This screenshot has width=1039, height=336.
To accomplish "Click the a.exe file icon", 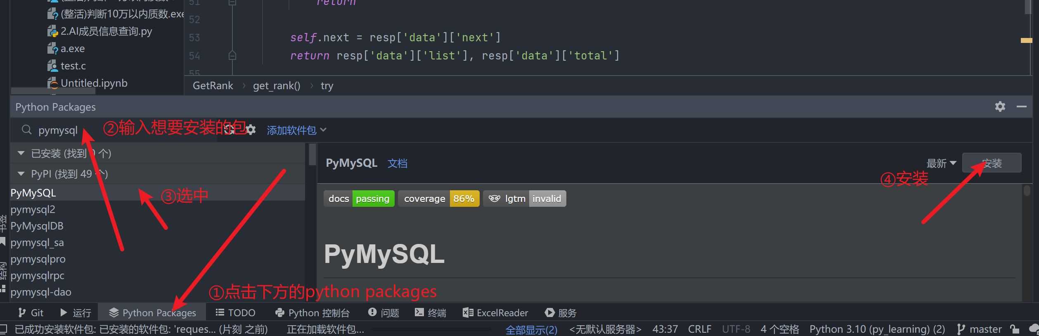I will [52, 49].
